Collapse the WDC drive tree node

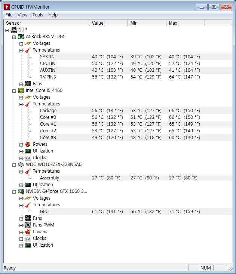tap(15, 164)
